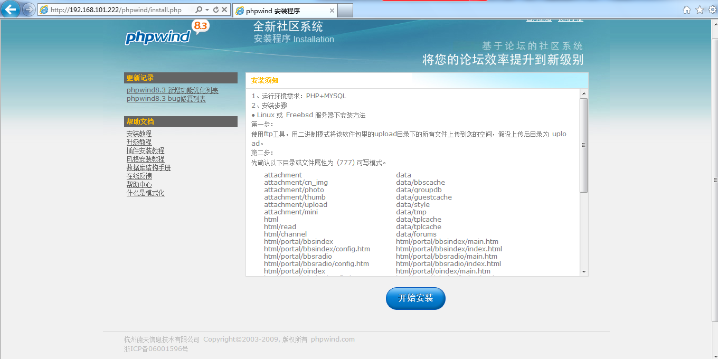Click the phpwind 8.3 logo

click(x=167, y=33)
